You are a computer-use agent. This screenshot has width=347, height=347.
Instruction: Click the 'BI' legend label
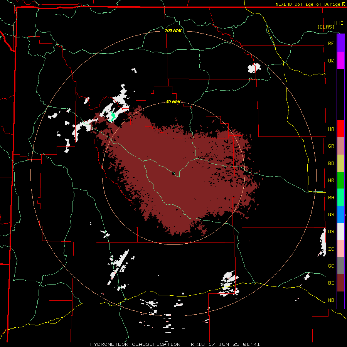point(331,283)
